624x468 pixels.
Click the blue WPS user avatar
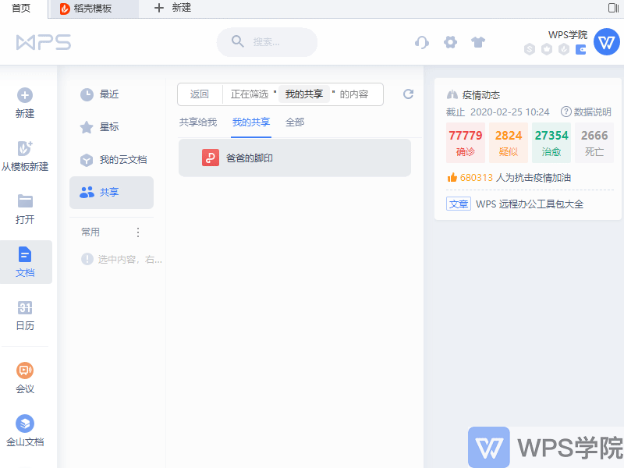point(607,42)
